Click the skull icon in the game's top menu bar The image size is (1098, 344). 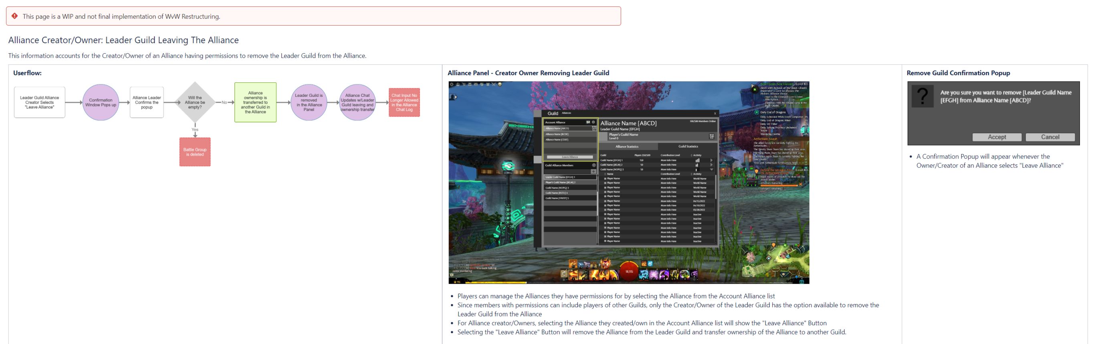click(500, 84)
